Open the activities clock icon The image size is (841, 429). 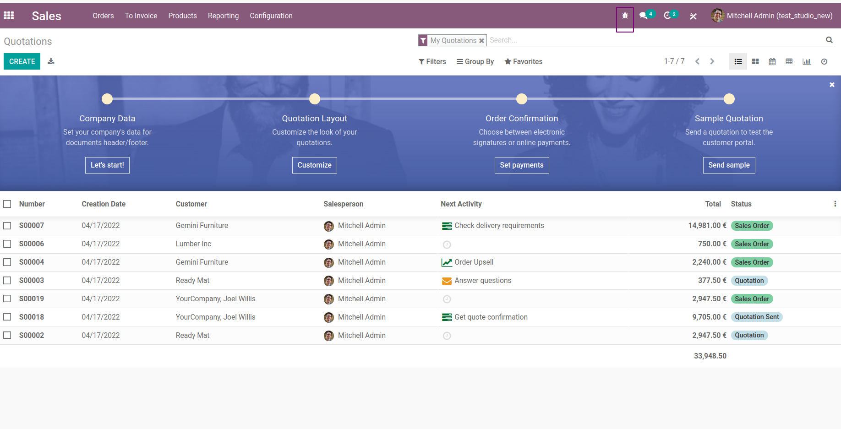[x=667, y=16]
